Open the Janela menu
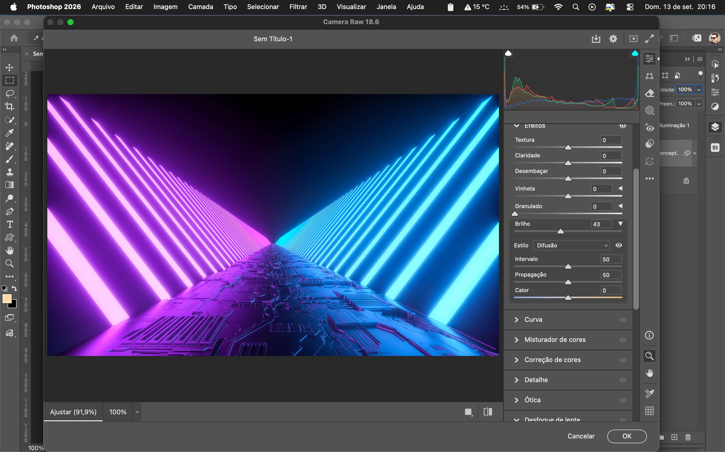The width and height of the screenshot is (725, 452). pos(386,7)
